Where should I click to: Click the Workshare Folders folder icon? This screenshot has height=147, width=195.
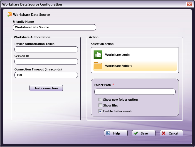[x=98, y=66]
